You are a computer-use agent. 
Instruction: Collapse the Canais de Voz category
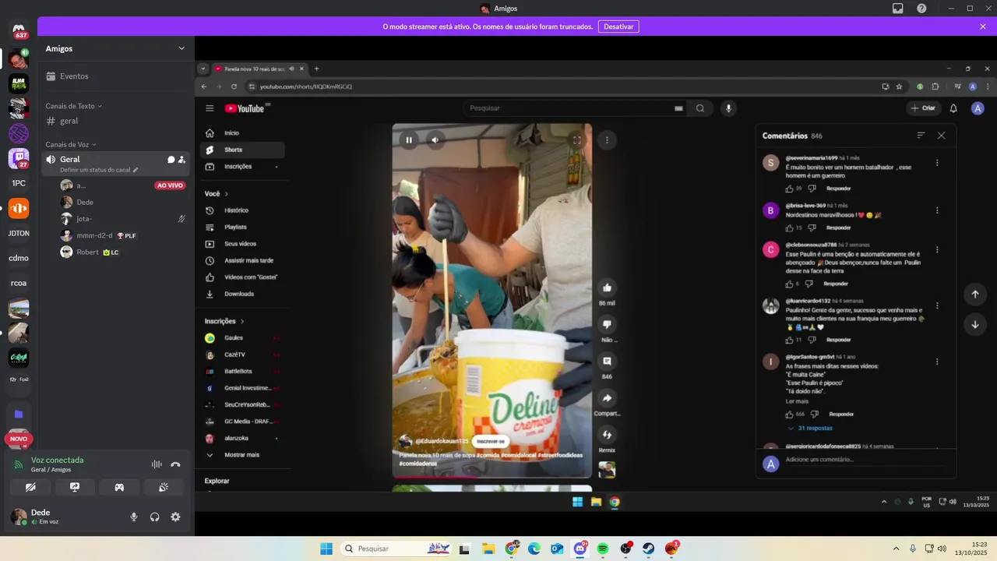(69, 145)
